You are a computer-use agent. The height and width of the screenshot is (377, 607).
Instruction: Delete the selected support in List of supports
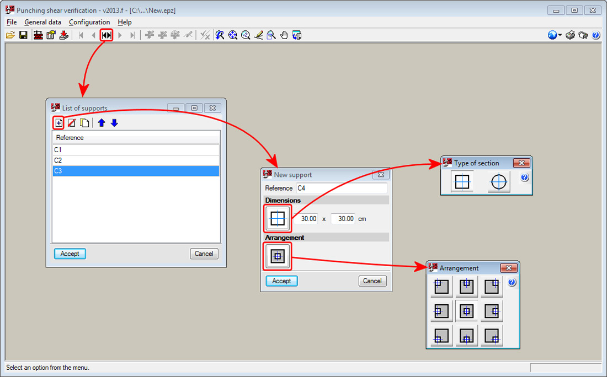pos(72,123)
